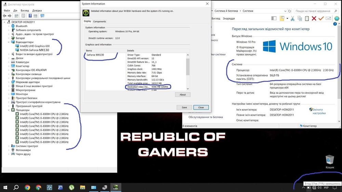Click the battery icon in system tray

click(309, 188)
